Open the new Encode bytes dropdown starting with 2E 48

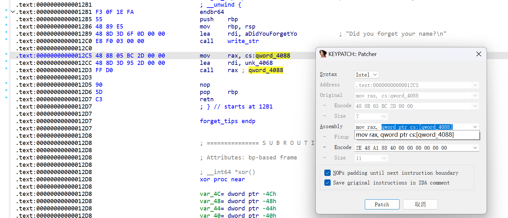(475, 148)
